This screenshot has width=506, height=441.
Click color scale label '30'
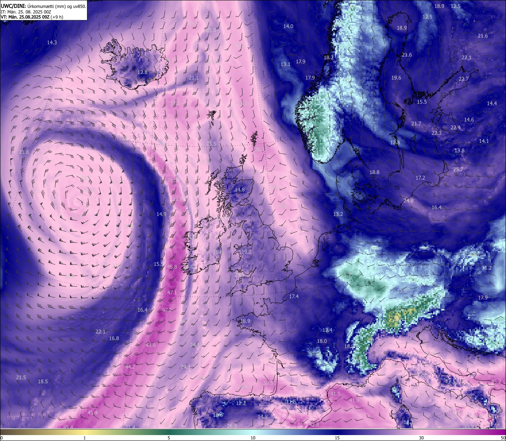pos(421,438)
